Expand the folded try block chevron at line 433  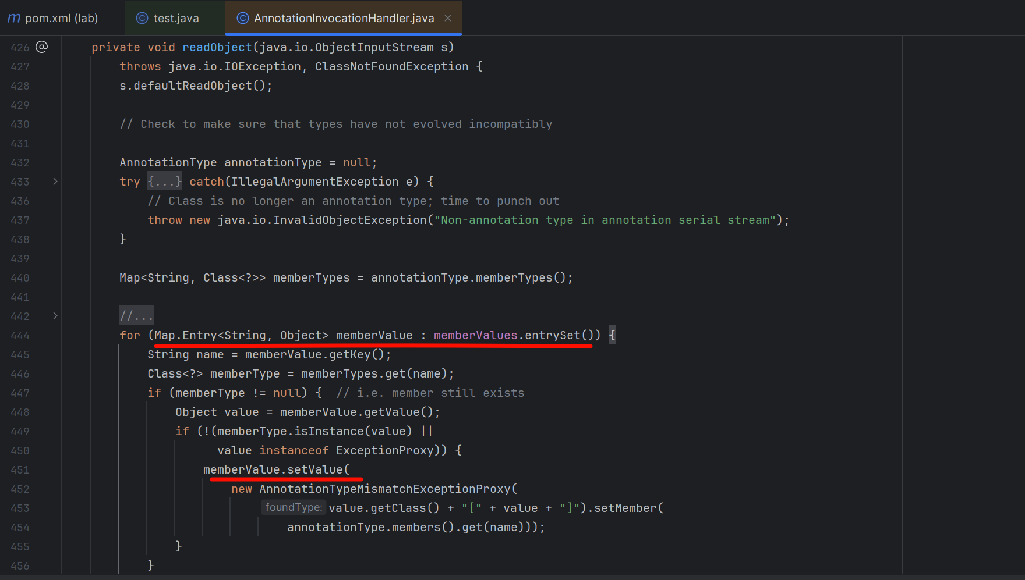tap(55, 182)
